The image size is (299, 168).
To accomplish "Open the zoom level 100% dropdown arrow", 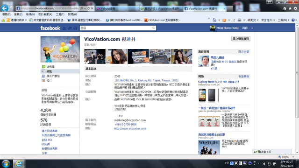I will tap(293, 157).
